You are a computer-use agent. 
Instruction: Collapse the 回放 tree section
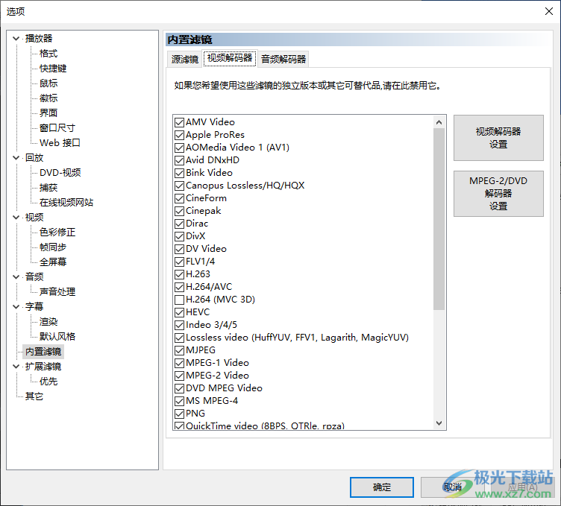coord(16,158)
